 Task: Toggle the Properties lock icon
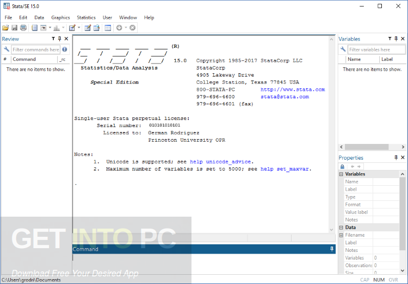[x=342, y=167]
